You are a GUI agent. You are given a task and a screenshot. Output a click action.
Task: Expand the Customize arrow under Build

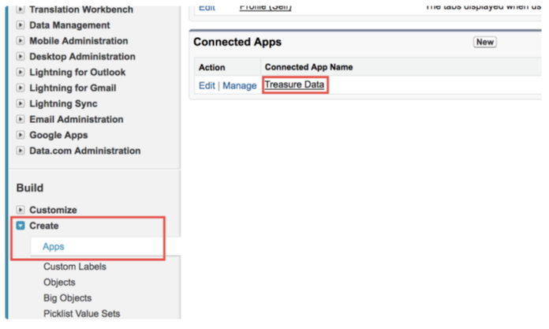pyautogui.click(x=21, y=211)
